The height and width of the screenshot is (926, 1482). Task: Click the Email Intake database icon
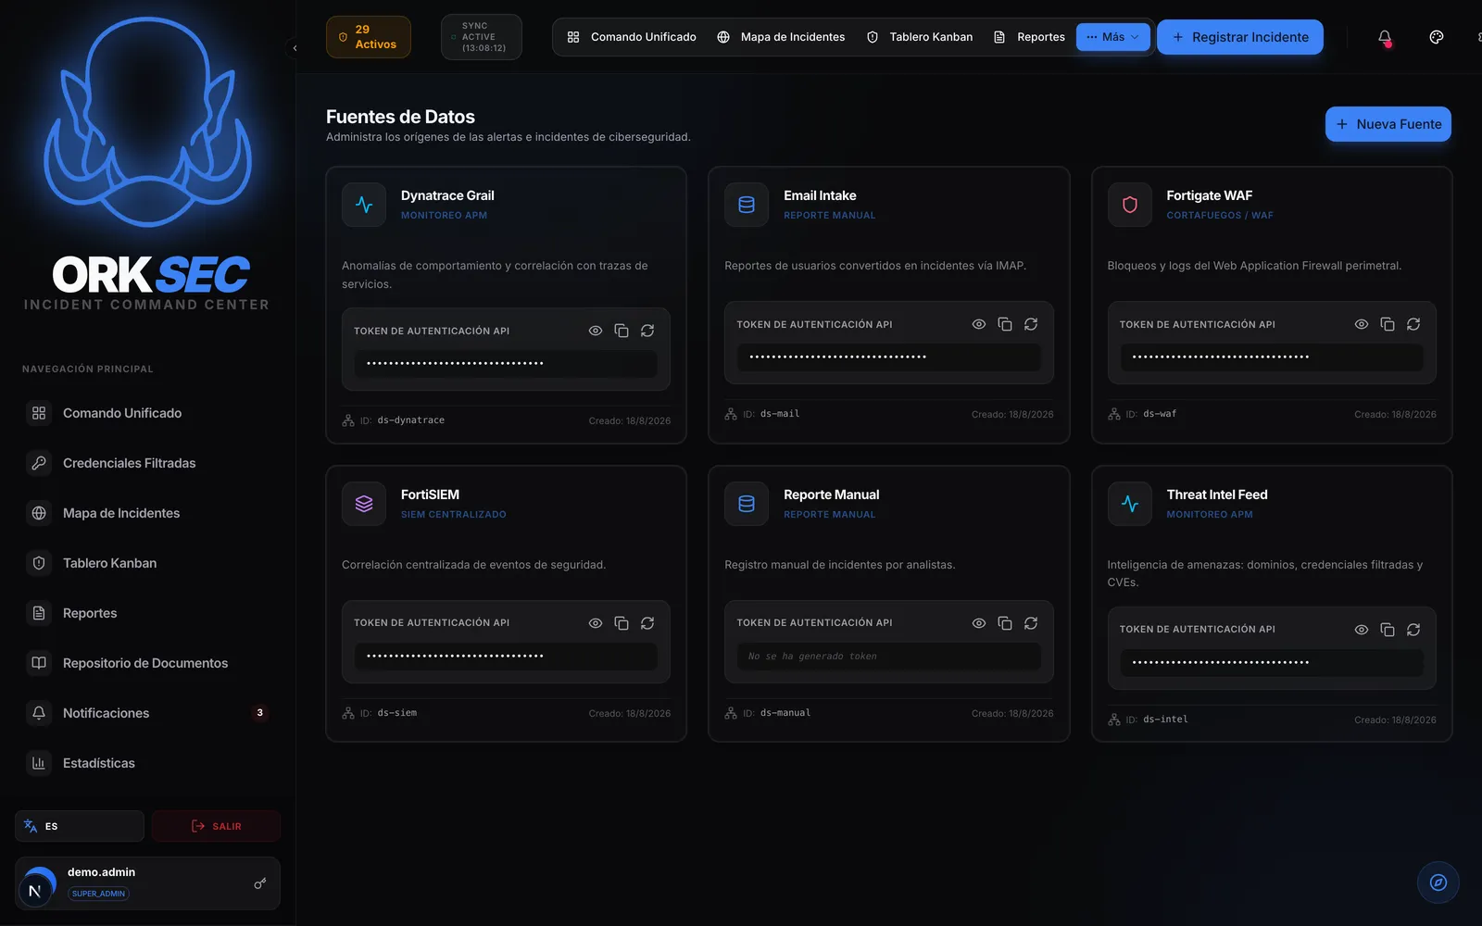click(747, 205)
